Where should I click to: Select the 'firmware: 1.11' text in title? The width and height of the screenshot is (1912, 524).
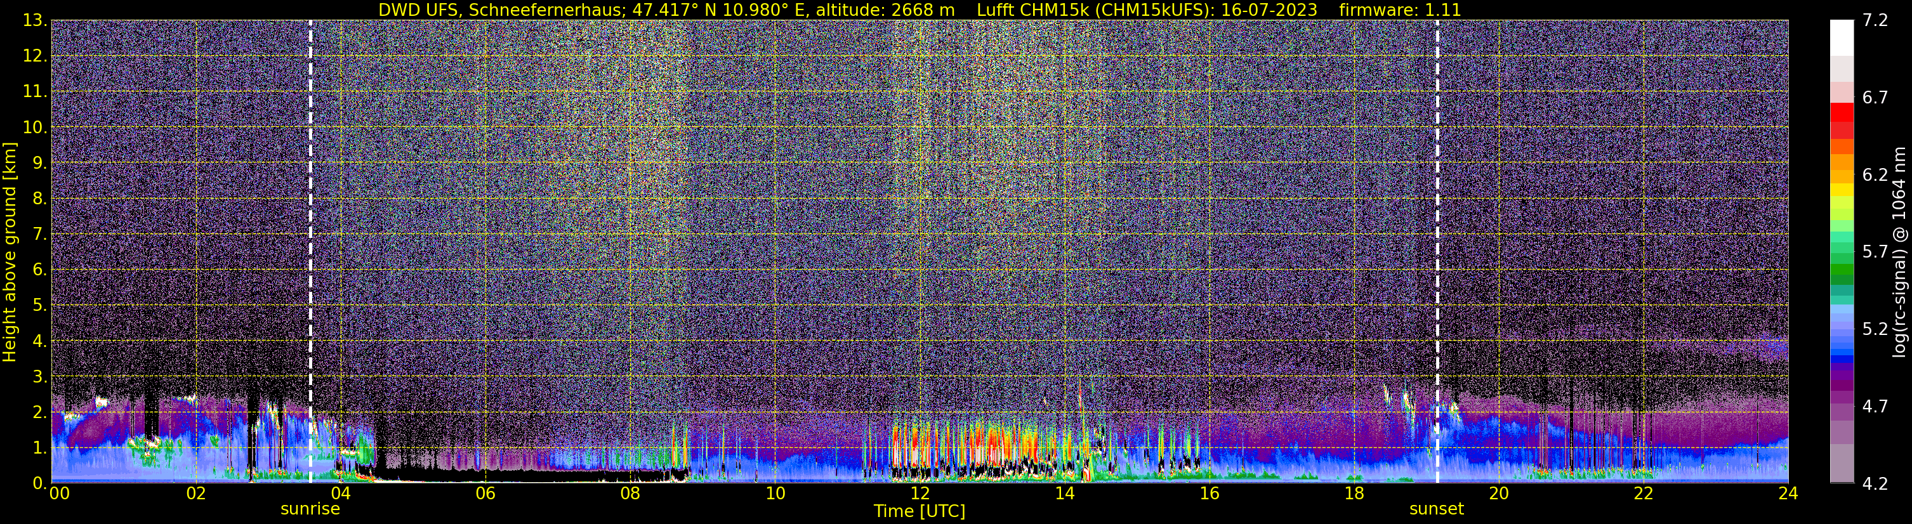(1400, 10)
